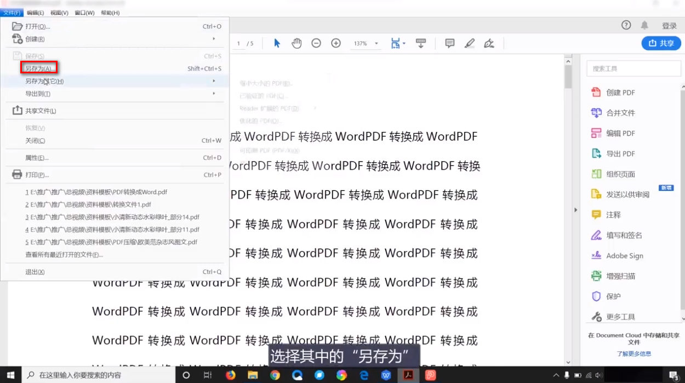The image size is (685, 383).
Task: Open 填写和签名 tool
Action: pos(616,235)
